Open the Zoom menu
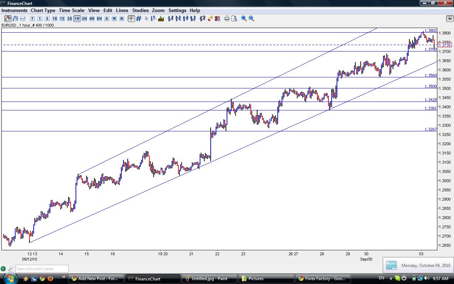Screen dimensions: 454x284 (x=158, y=10)
